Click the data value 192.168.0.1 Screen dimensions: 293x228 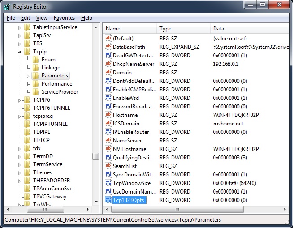coord(226,64)
